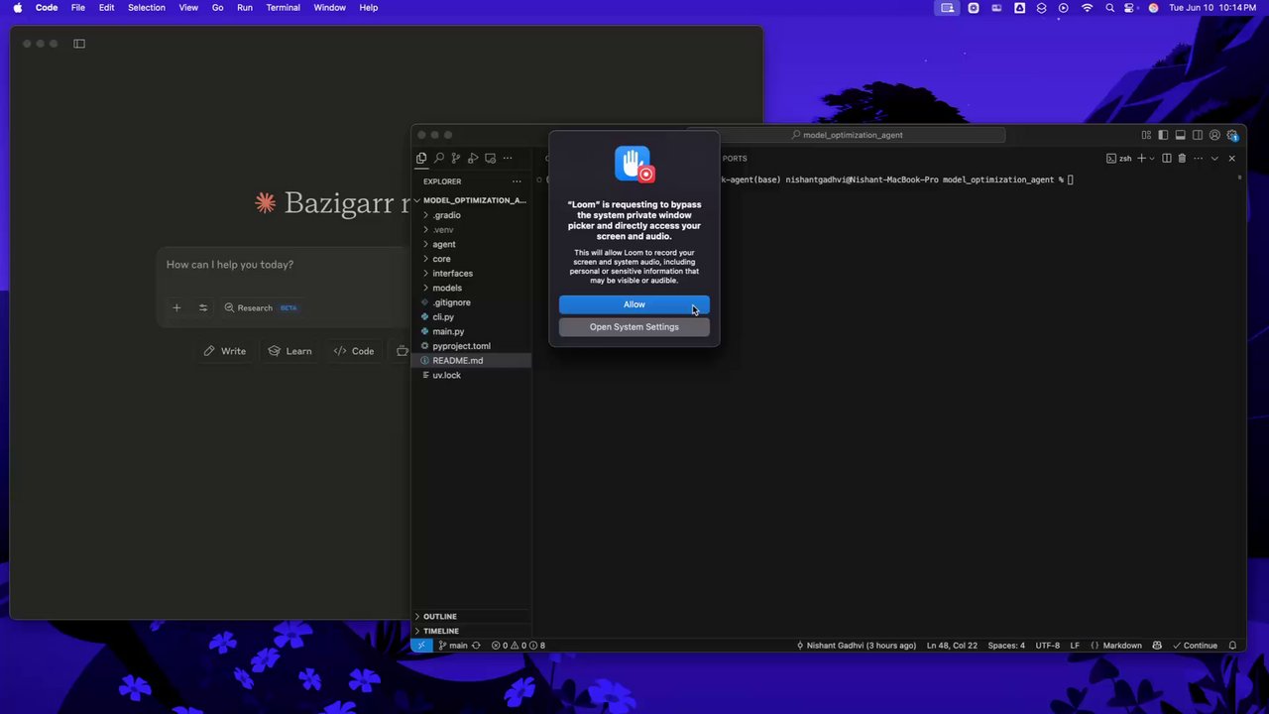The image size is (1269, 714).
Task: Open macOS Control Center
Action: tap(1131, 8)
